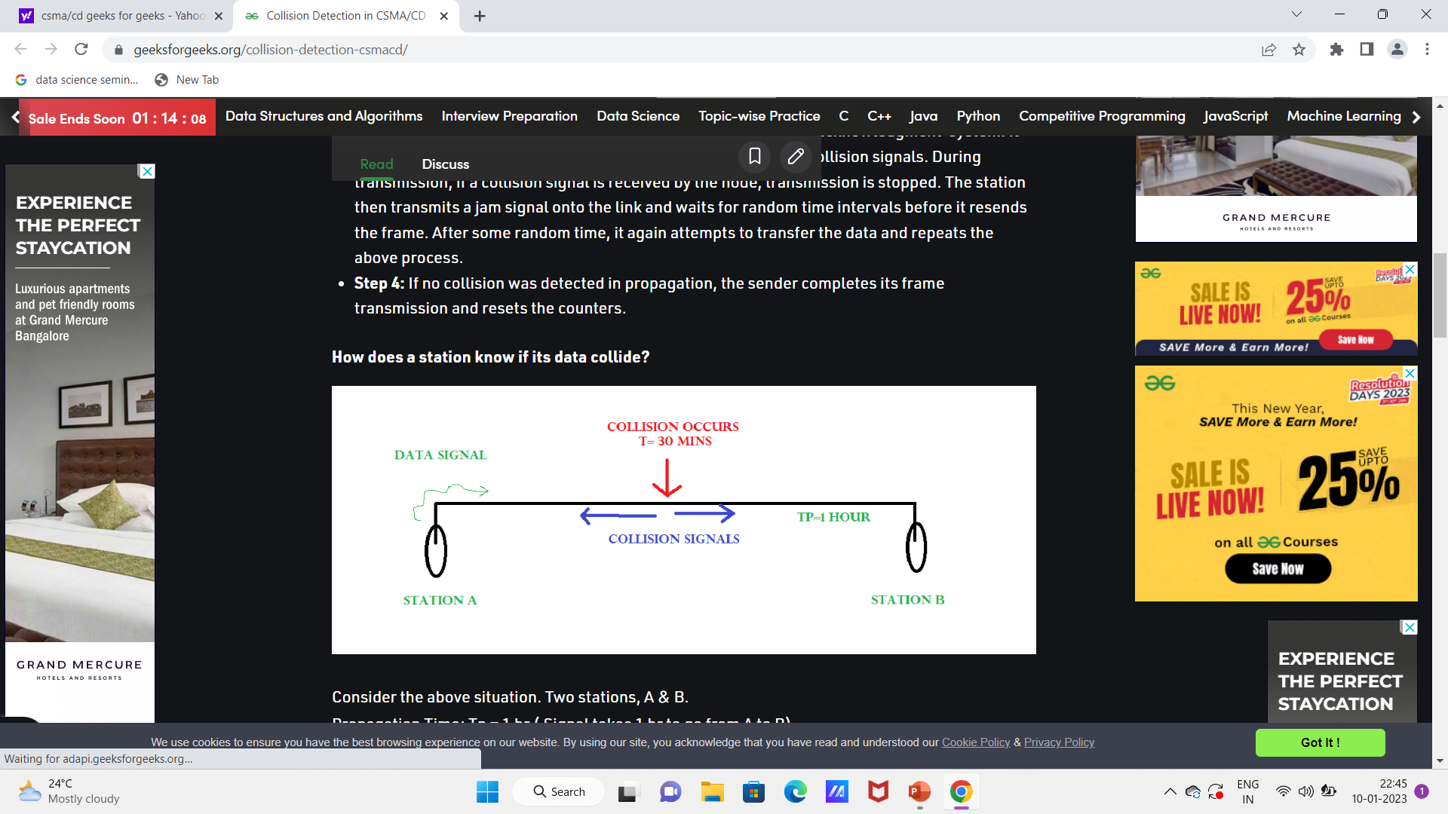Viewport: 1448px width, 814px height.
Task: Close the Collision Detection tab
Action: tap(444, 16)
